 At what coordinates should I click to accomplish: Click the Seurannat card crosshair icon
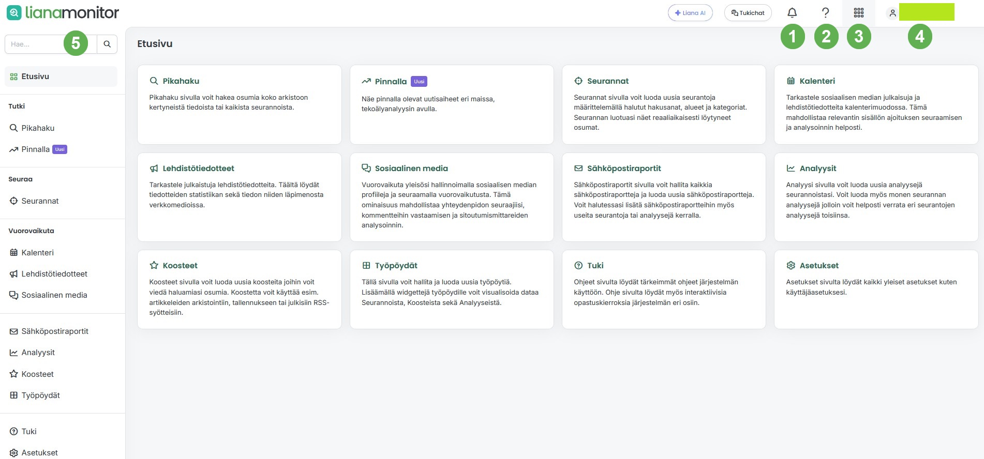click(x=578, y=81)
